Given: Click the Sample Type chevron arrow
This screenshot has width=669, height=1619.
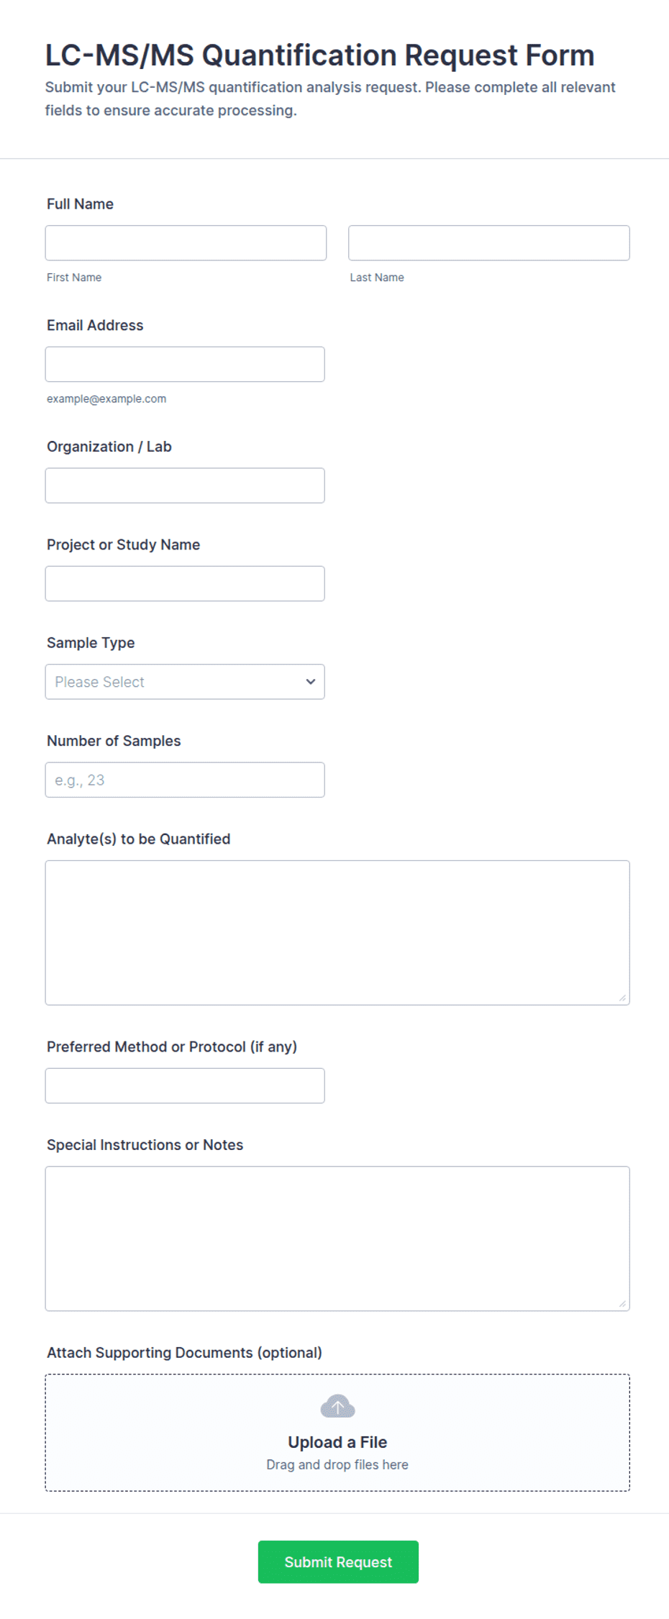Looking at the screenshot, I should tap(310, 682).
